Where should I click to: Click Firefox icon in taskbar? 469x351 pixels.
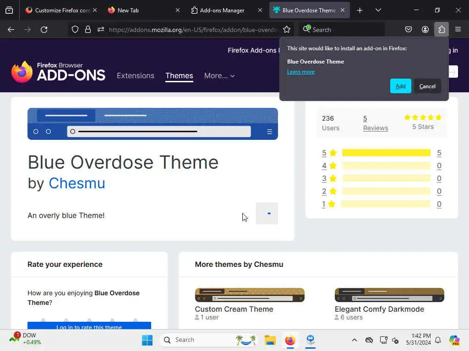[x=290, y=340]
